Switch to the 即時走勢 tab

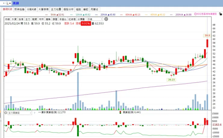pos(20,9)
